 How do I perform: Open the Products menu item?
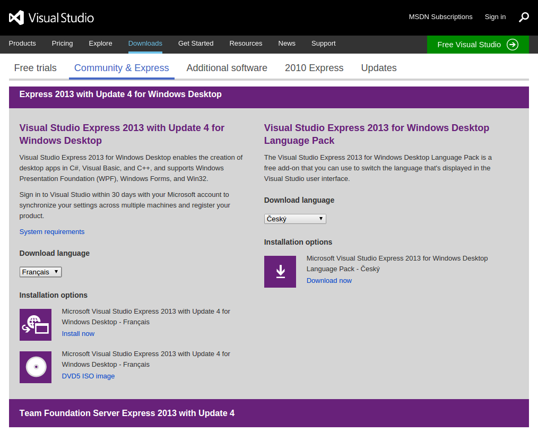pyautogui.click(x=22, y=44)
